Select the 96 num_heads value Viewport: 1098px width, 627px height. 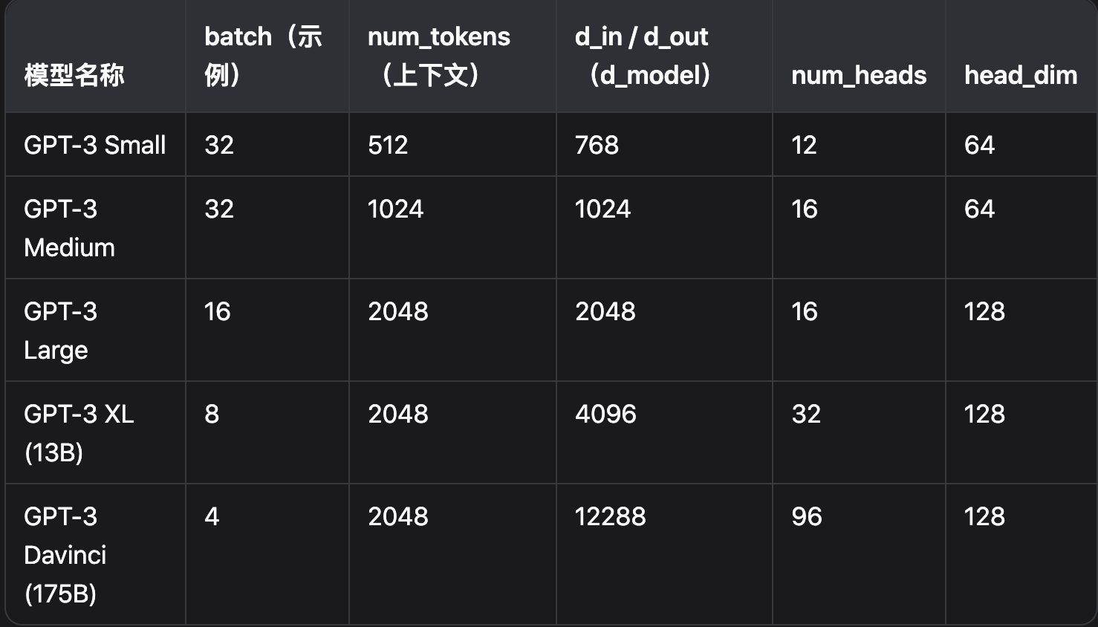pyautogui.click(x=807, y=516)
